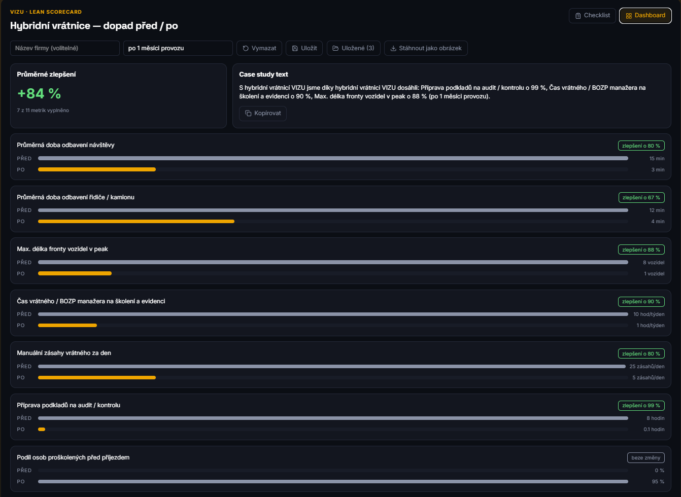Click the '10 hod/týden' before value

[x=649, y=314]
